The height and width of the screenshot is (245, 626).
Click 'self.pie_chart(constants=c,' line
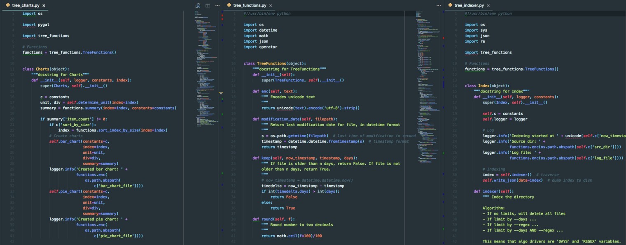pos(79,191)
